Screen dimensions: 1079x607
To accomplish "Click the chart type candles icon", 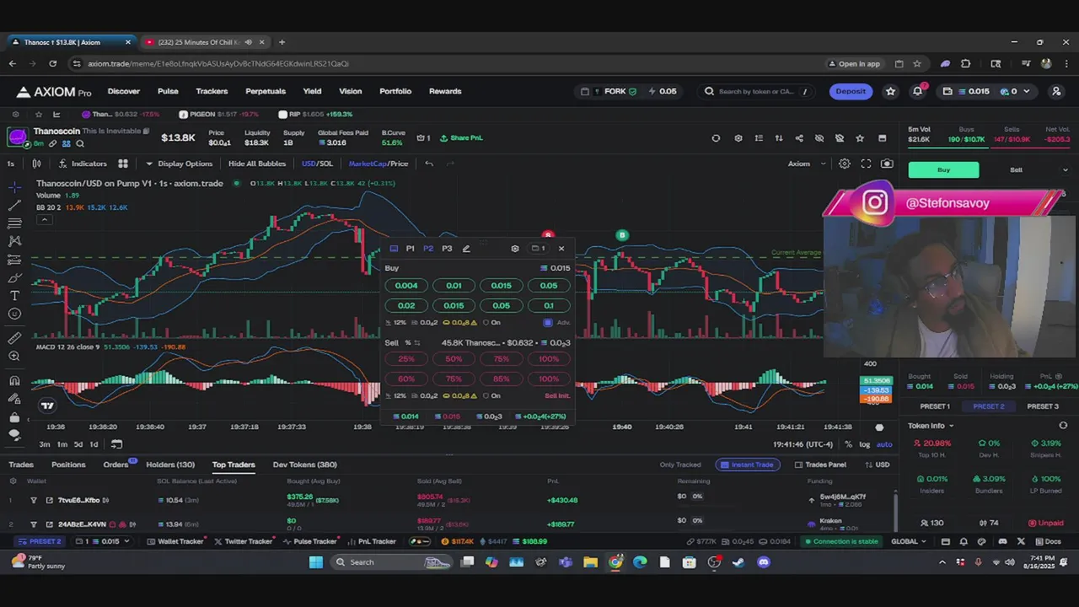I will click(36, 164).
